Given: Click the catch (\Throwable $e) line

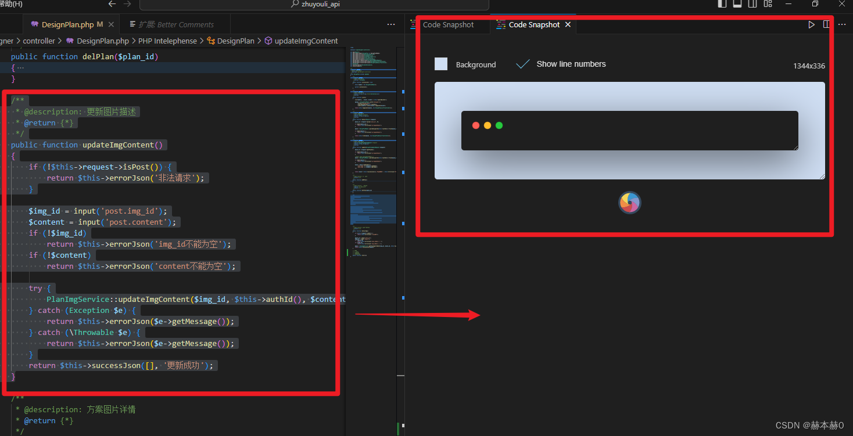Looking at the screenshot, I should (x=84, y=332).
